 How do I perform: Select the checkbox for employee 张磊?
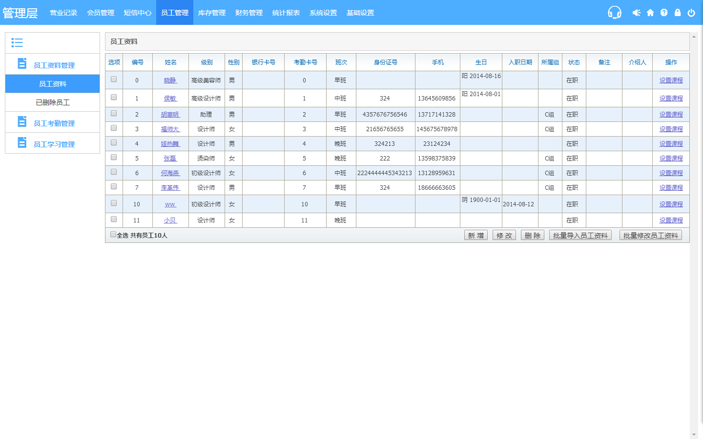click(114, 157)
